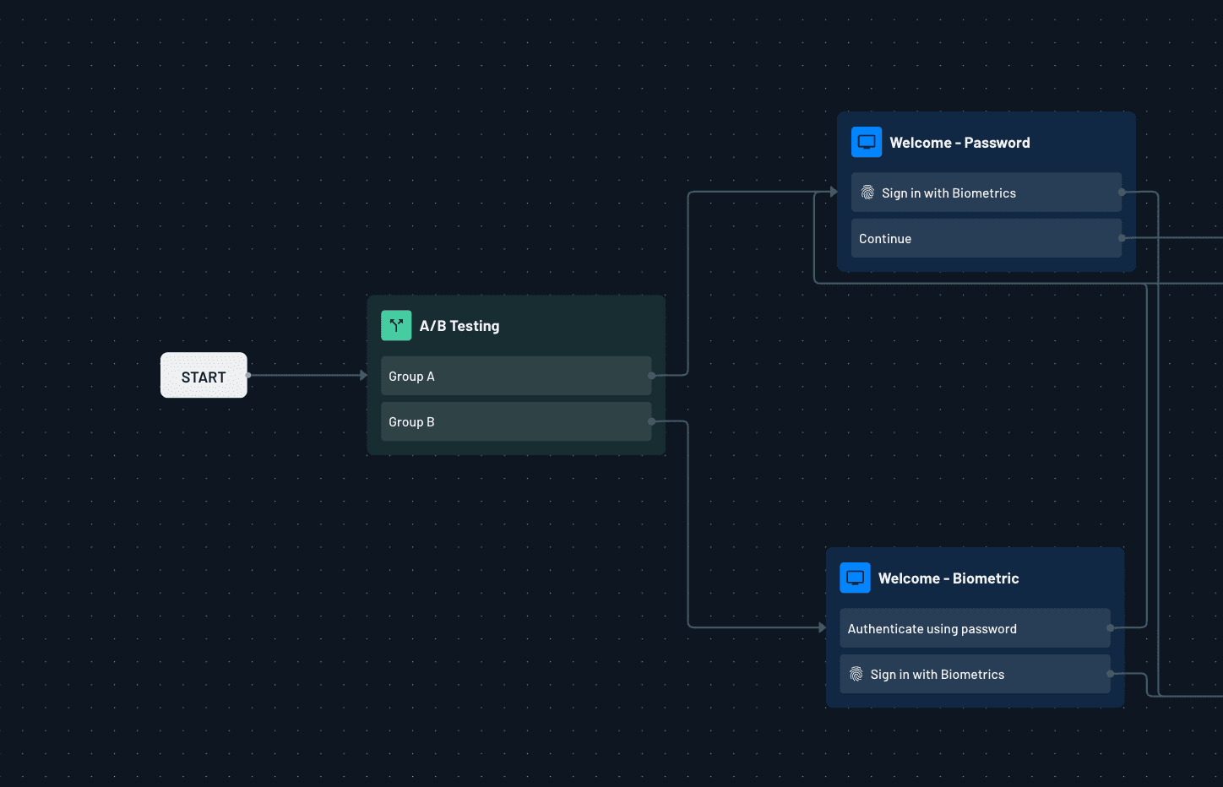Click the Welcome - Password screen icon

pos(867,142)
